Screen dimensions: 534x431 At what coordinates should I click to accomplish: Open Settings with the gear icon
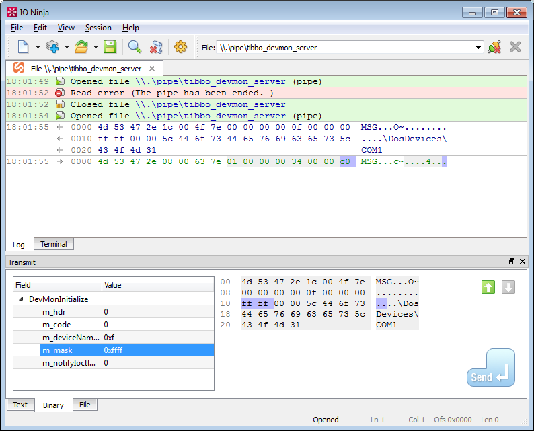click(x=180, y=47)
